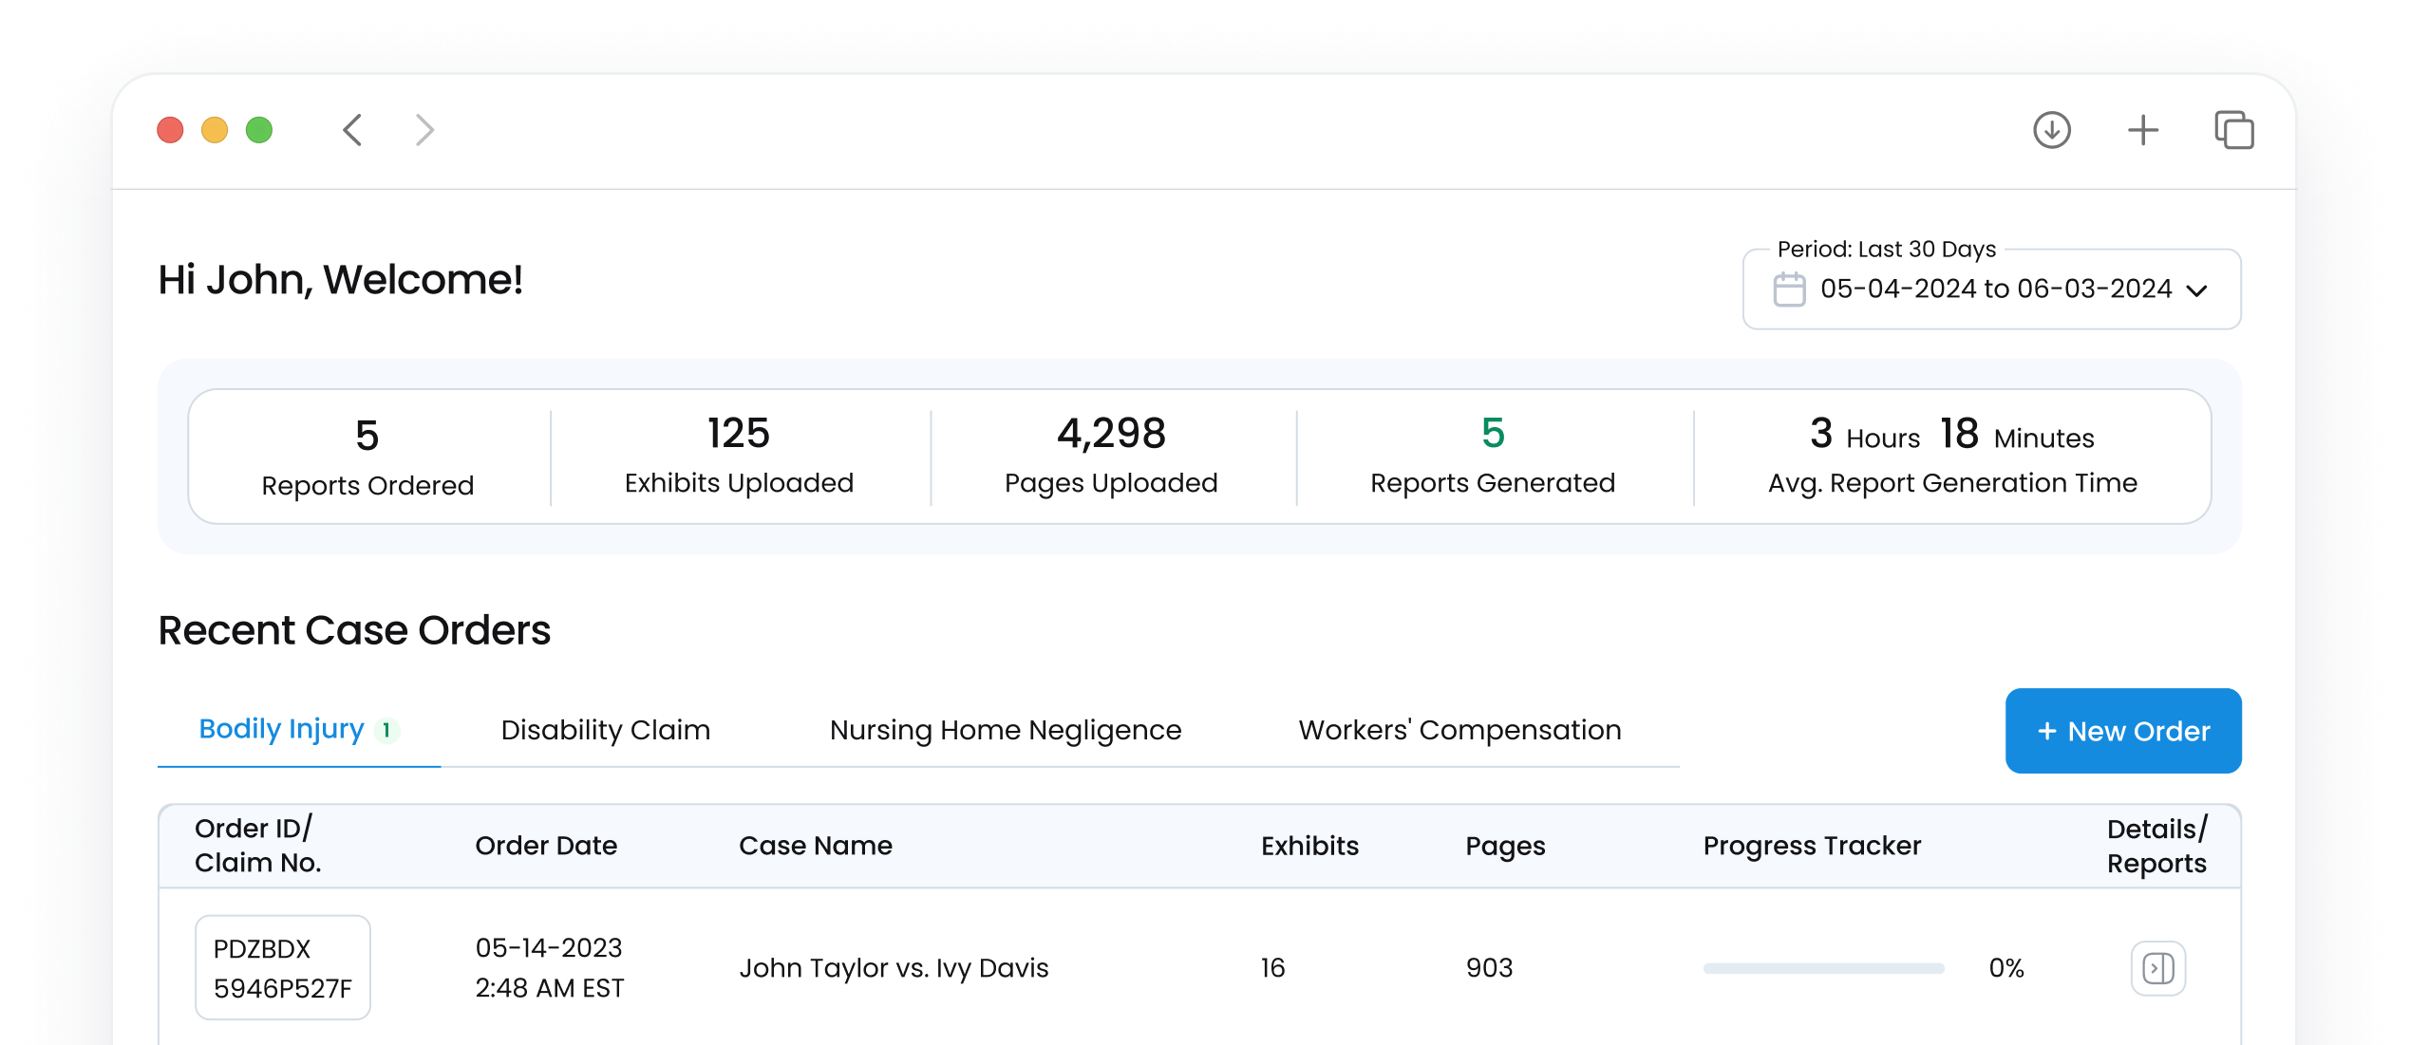
Task: Click the browser back arrow
Action: point(352,130)
